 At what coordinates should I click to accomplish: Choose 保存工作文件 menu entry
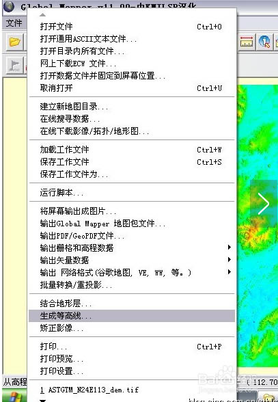pos(132,162)
